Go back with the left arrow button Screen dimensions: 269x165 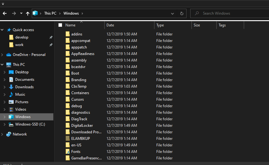[5, 13]
